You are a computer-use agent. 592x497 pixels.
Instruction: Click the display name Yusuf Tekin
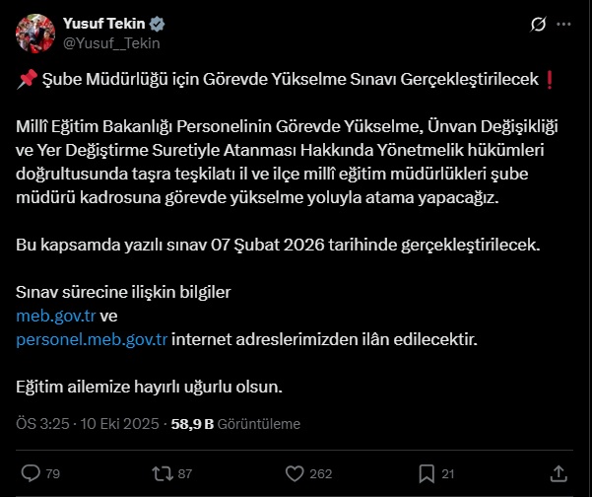[x=103, y=24]
